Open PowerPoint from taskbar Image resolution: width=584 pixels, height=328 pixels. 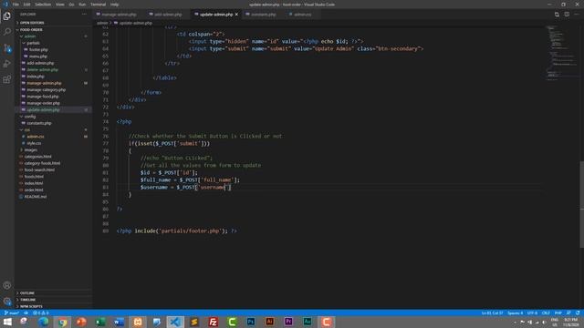81,322
